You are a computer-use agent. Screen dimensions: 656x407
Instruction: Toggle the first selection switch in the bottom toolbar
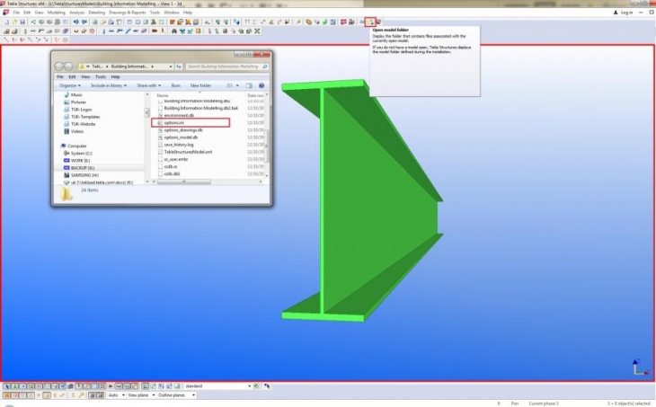click(6, 386)
